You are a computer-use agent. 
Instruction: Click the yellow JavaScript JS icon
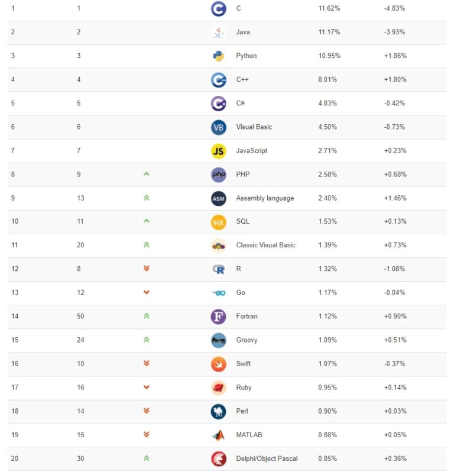pos(219,151)
